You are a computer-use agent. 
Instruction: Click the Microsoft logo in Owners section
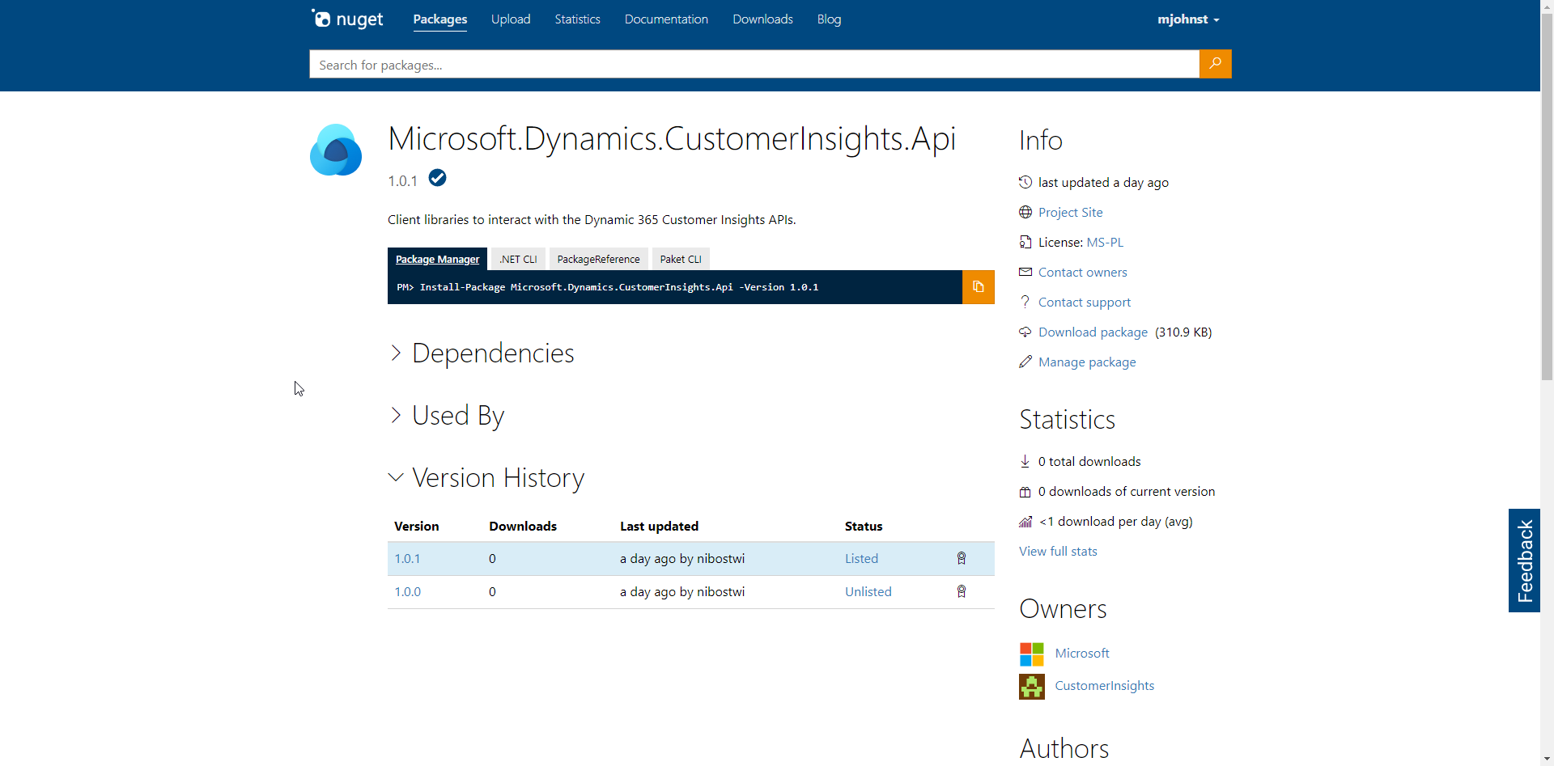point(1030,654)
